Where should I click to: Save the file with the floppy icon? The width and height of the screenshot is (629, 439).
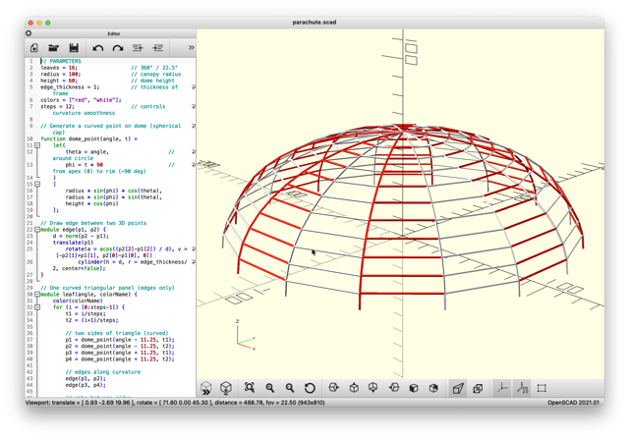click(74, 48)
